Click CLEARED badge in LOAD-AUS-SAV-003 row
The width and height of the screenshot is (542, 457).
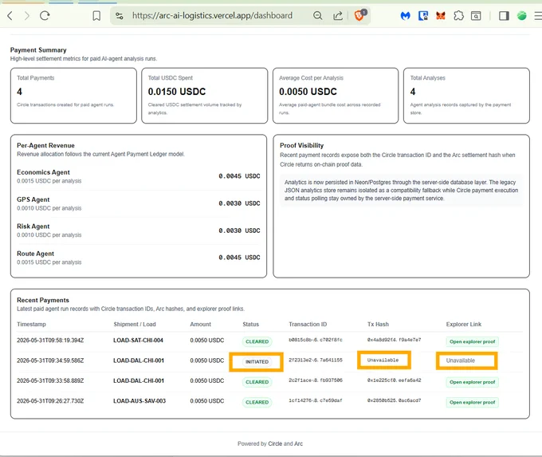[x=257, y=402]
